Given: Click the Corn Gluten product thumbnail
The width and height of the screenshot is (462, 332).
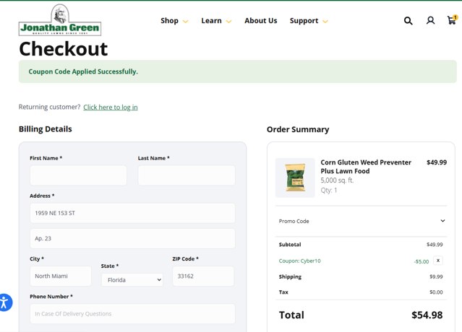Looking at the screenshot, I should point(295,178).
